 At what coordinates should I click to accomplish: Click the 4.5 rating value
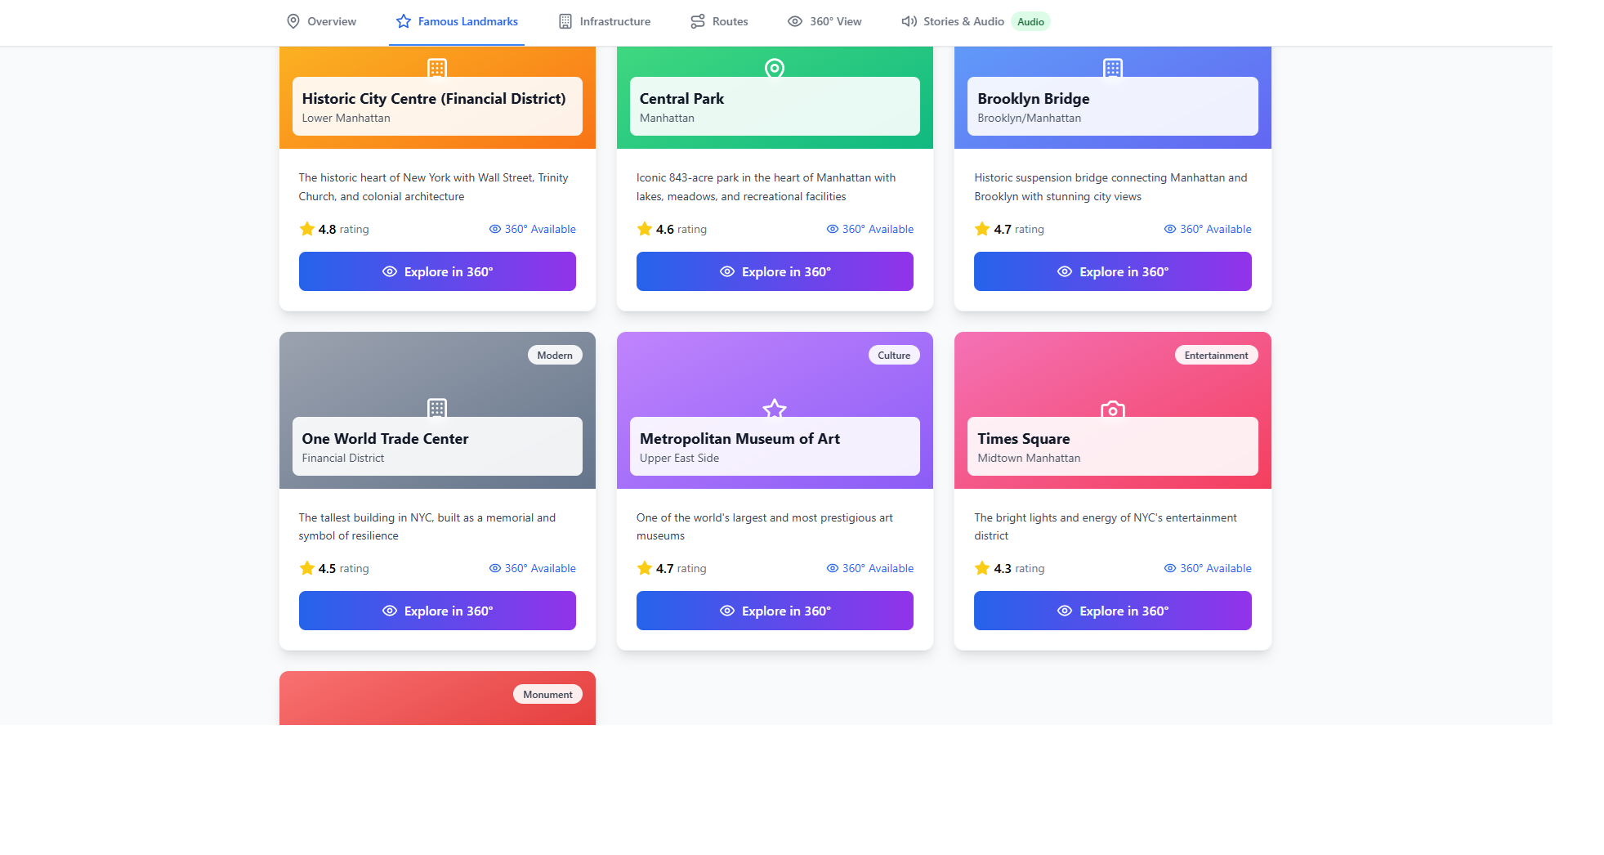click(327, 568)
